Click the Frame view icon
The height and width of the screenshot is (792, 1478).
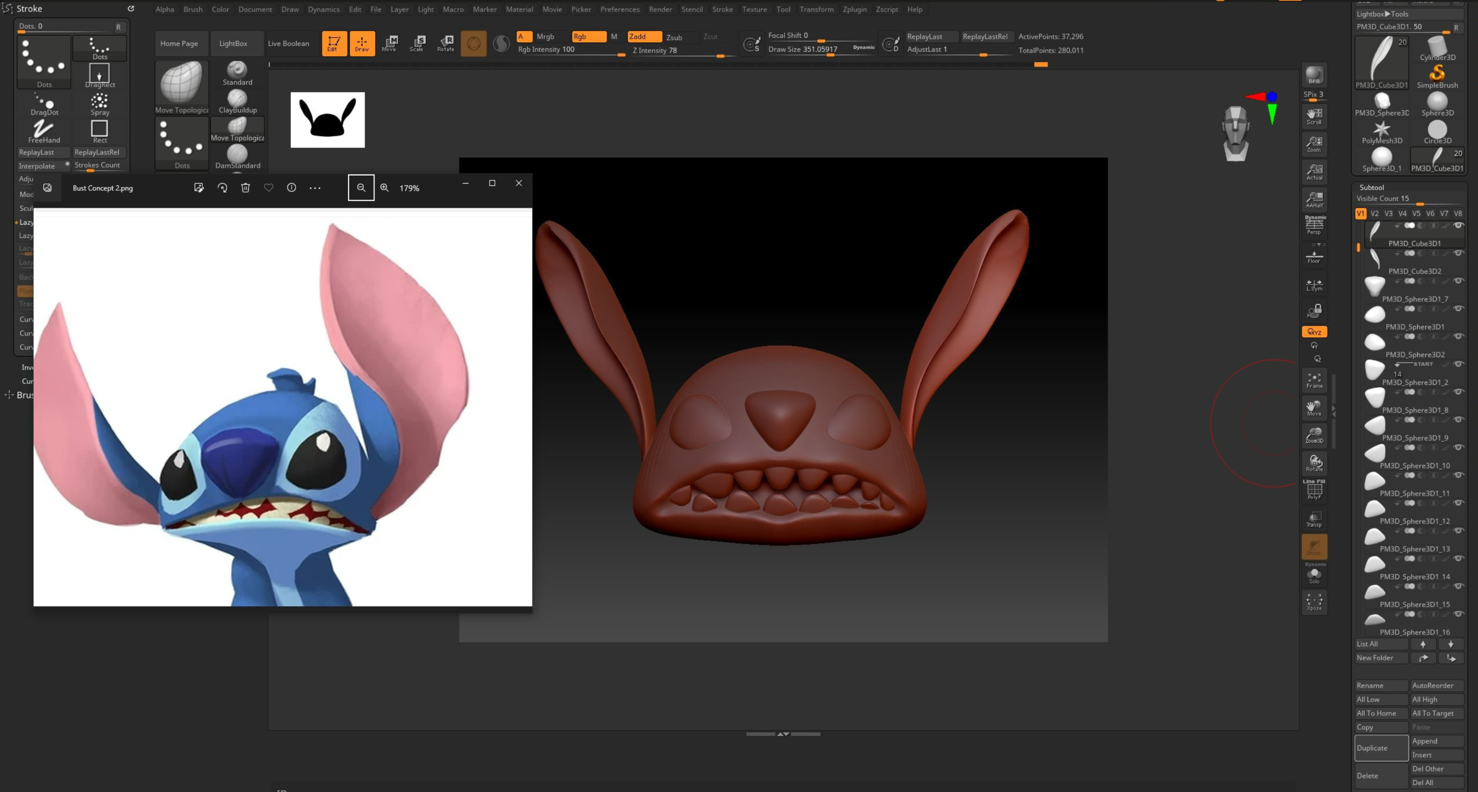(1314, 381)
